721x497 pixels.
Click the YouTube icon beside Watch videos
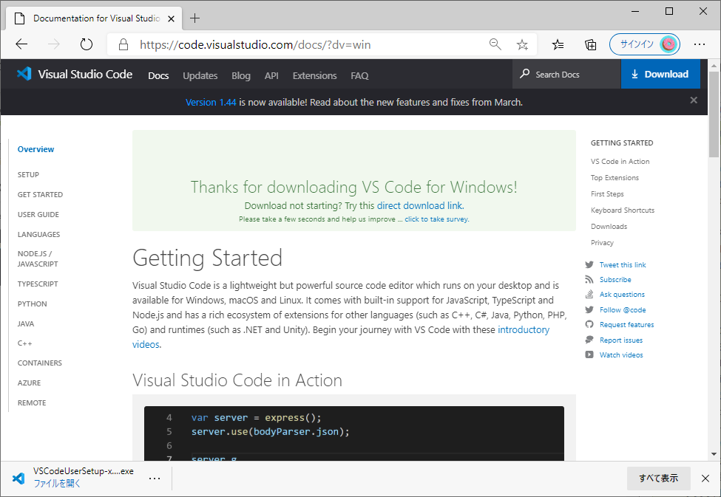[589, 354]
